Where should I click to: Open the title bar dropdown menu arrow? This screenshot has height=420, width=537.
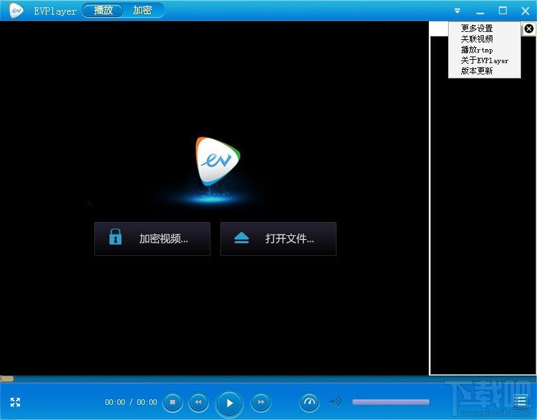click(457, 11)
